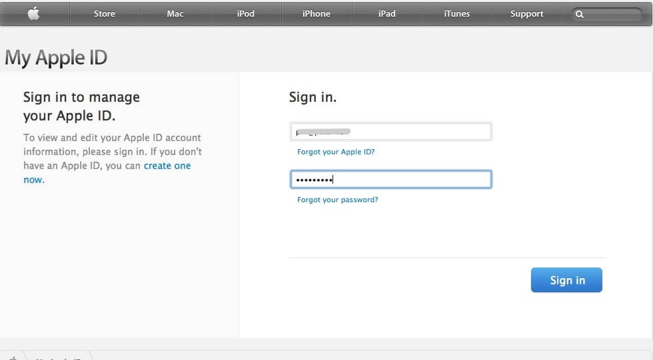Viewport: 653px width, 360px height.
Task: Open the Support navigation item
Action: point(527,14)
